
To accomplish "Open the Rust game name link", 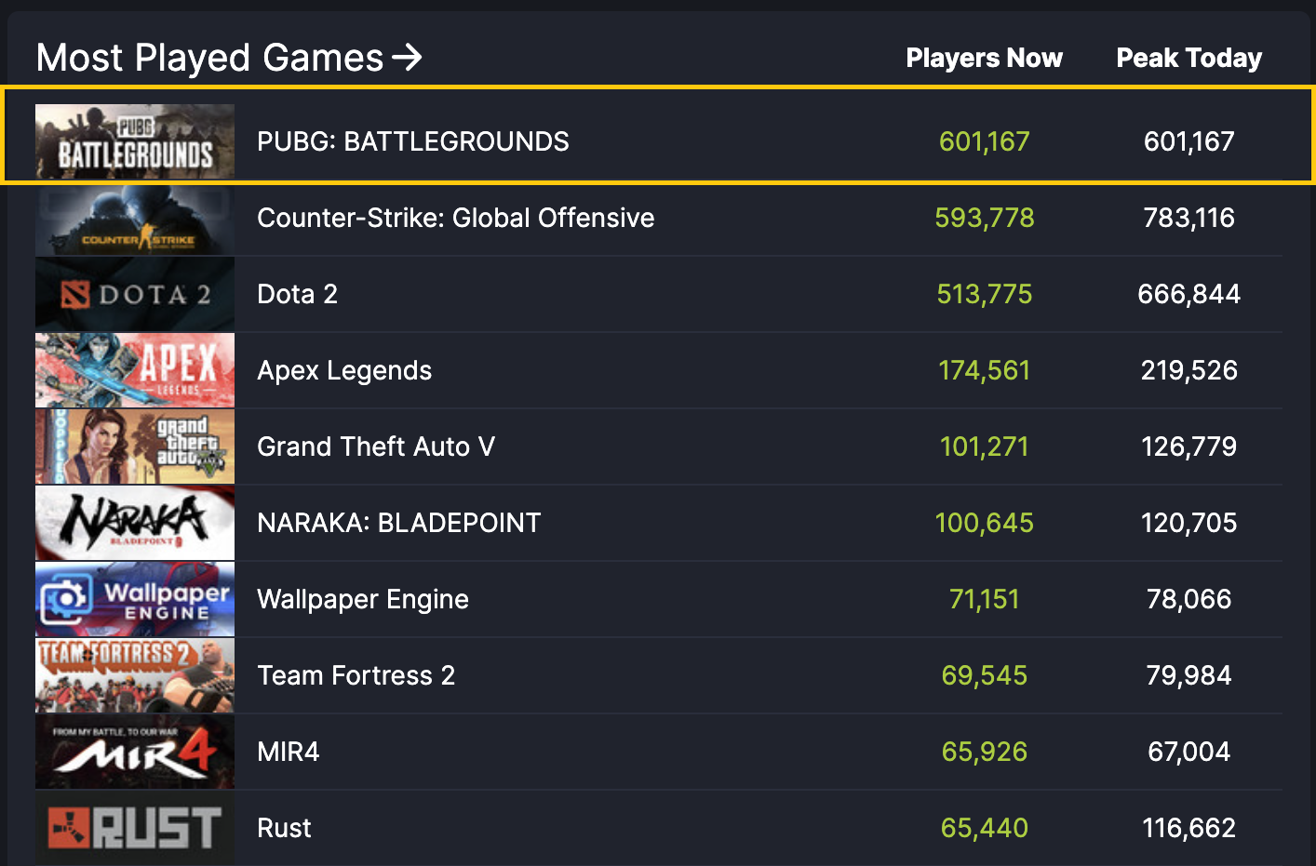I will [284, 828].
